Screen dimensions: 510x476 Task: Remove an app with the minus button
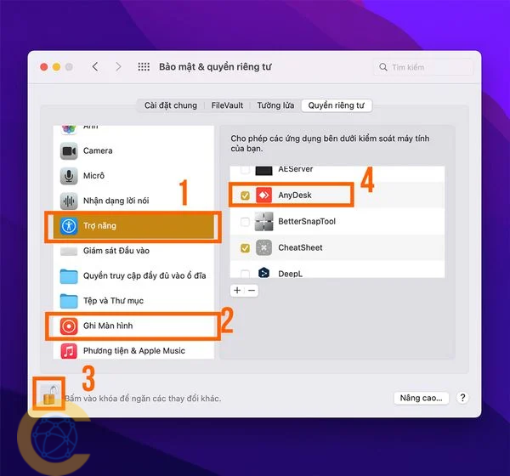point(252,290)
